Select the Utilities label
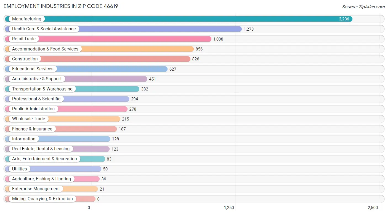The image size is (388, 214). (20, 169)
